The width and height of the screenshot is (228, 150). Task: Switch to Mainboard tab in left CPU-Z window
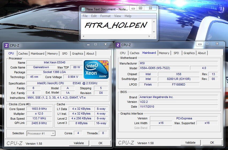click(x=37, y=54)
